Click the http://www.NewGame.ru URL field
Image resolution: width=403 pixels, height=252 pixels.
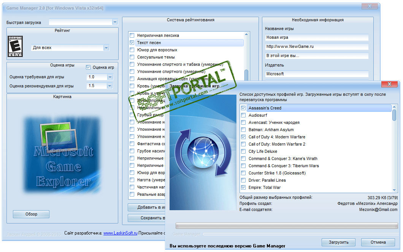(x=317, y=46)
